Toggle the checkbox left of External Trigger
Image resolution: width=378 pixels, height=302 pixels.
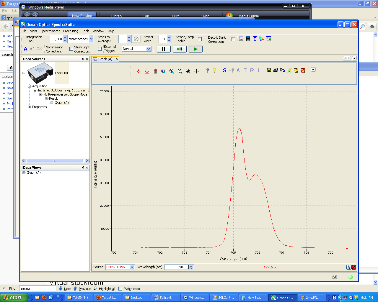click(100, 49)
